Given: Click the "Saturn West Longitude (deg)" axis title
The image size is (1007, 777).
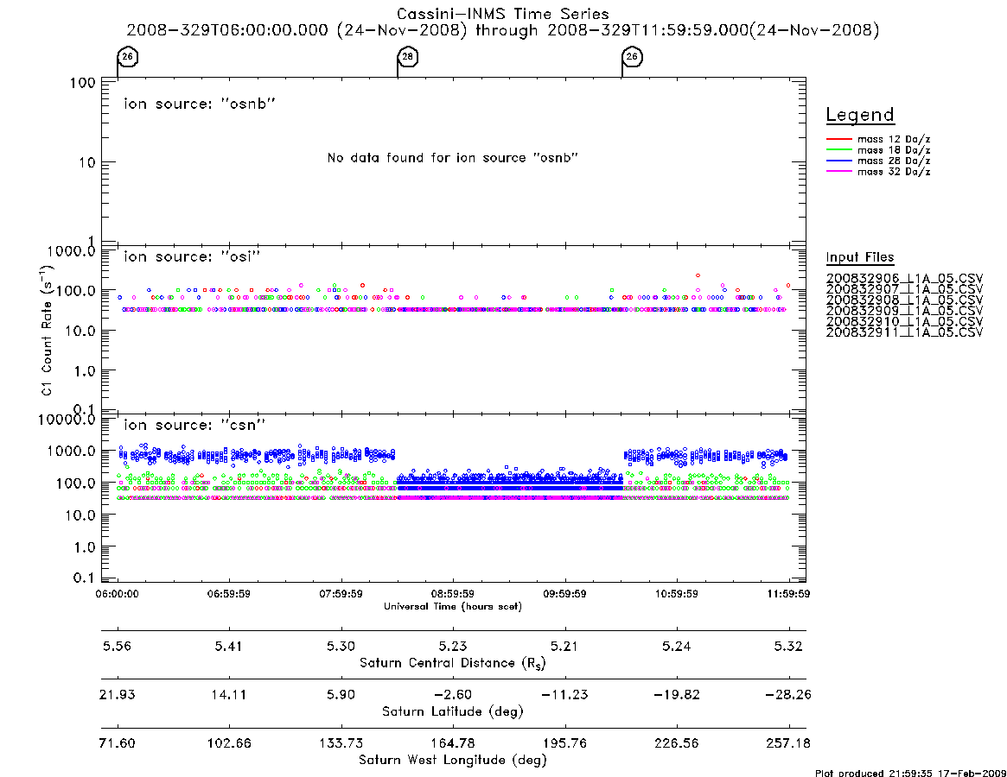Looking at the screenshot, I should 453,761.
